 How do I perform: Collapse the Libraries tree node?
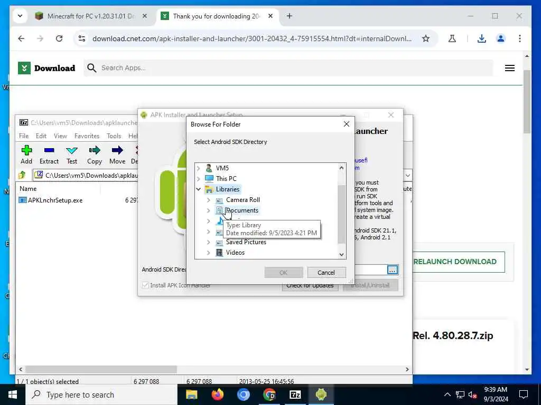199,189
